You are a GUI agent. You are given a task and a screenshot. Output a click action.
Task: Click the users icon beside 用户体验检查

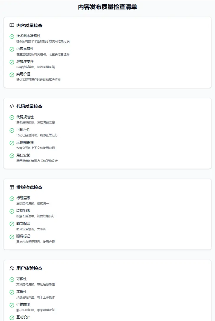(x=12, y=268)
